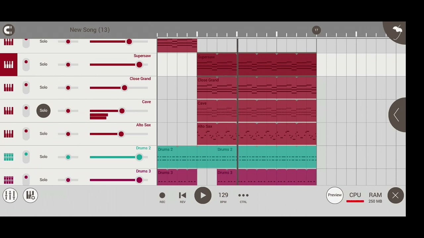424x238 pixels.
Task: Click the Alto Sax volume slider knob
Action: 121,134
